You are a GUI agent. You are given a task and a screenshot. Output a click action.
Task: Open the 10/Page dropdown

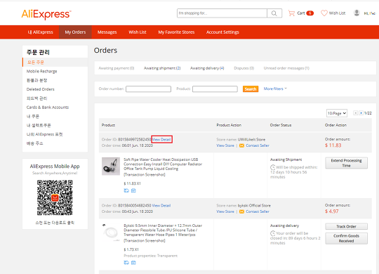coord(337,113)
